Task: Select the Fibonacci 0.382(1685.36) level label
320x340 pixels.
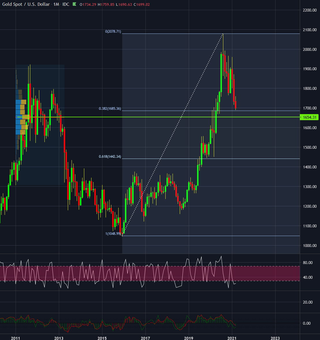Action: tap(110, 108)
